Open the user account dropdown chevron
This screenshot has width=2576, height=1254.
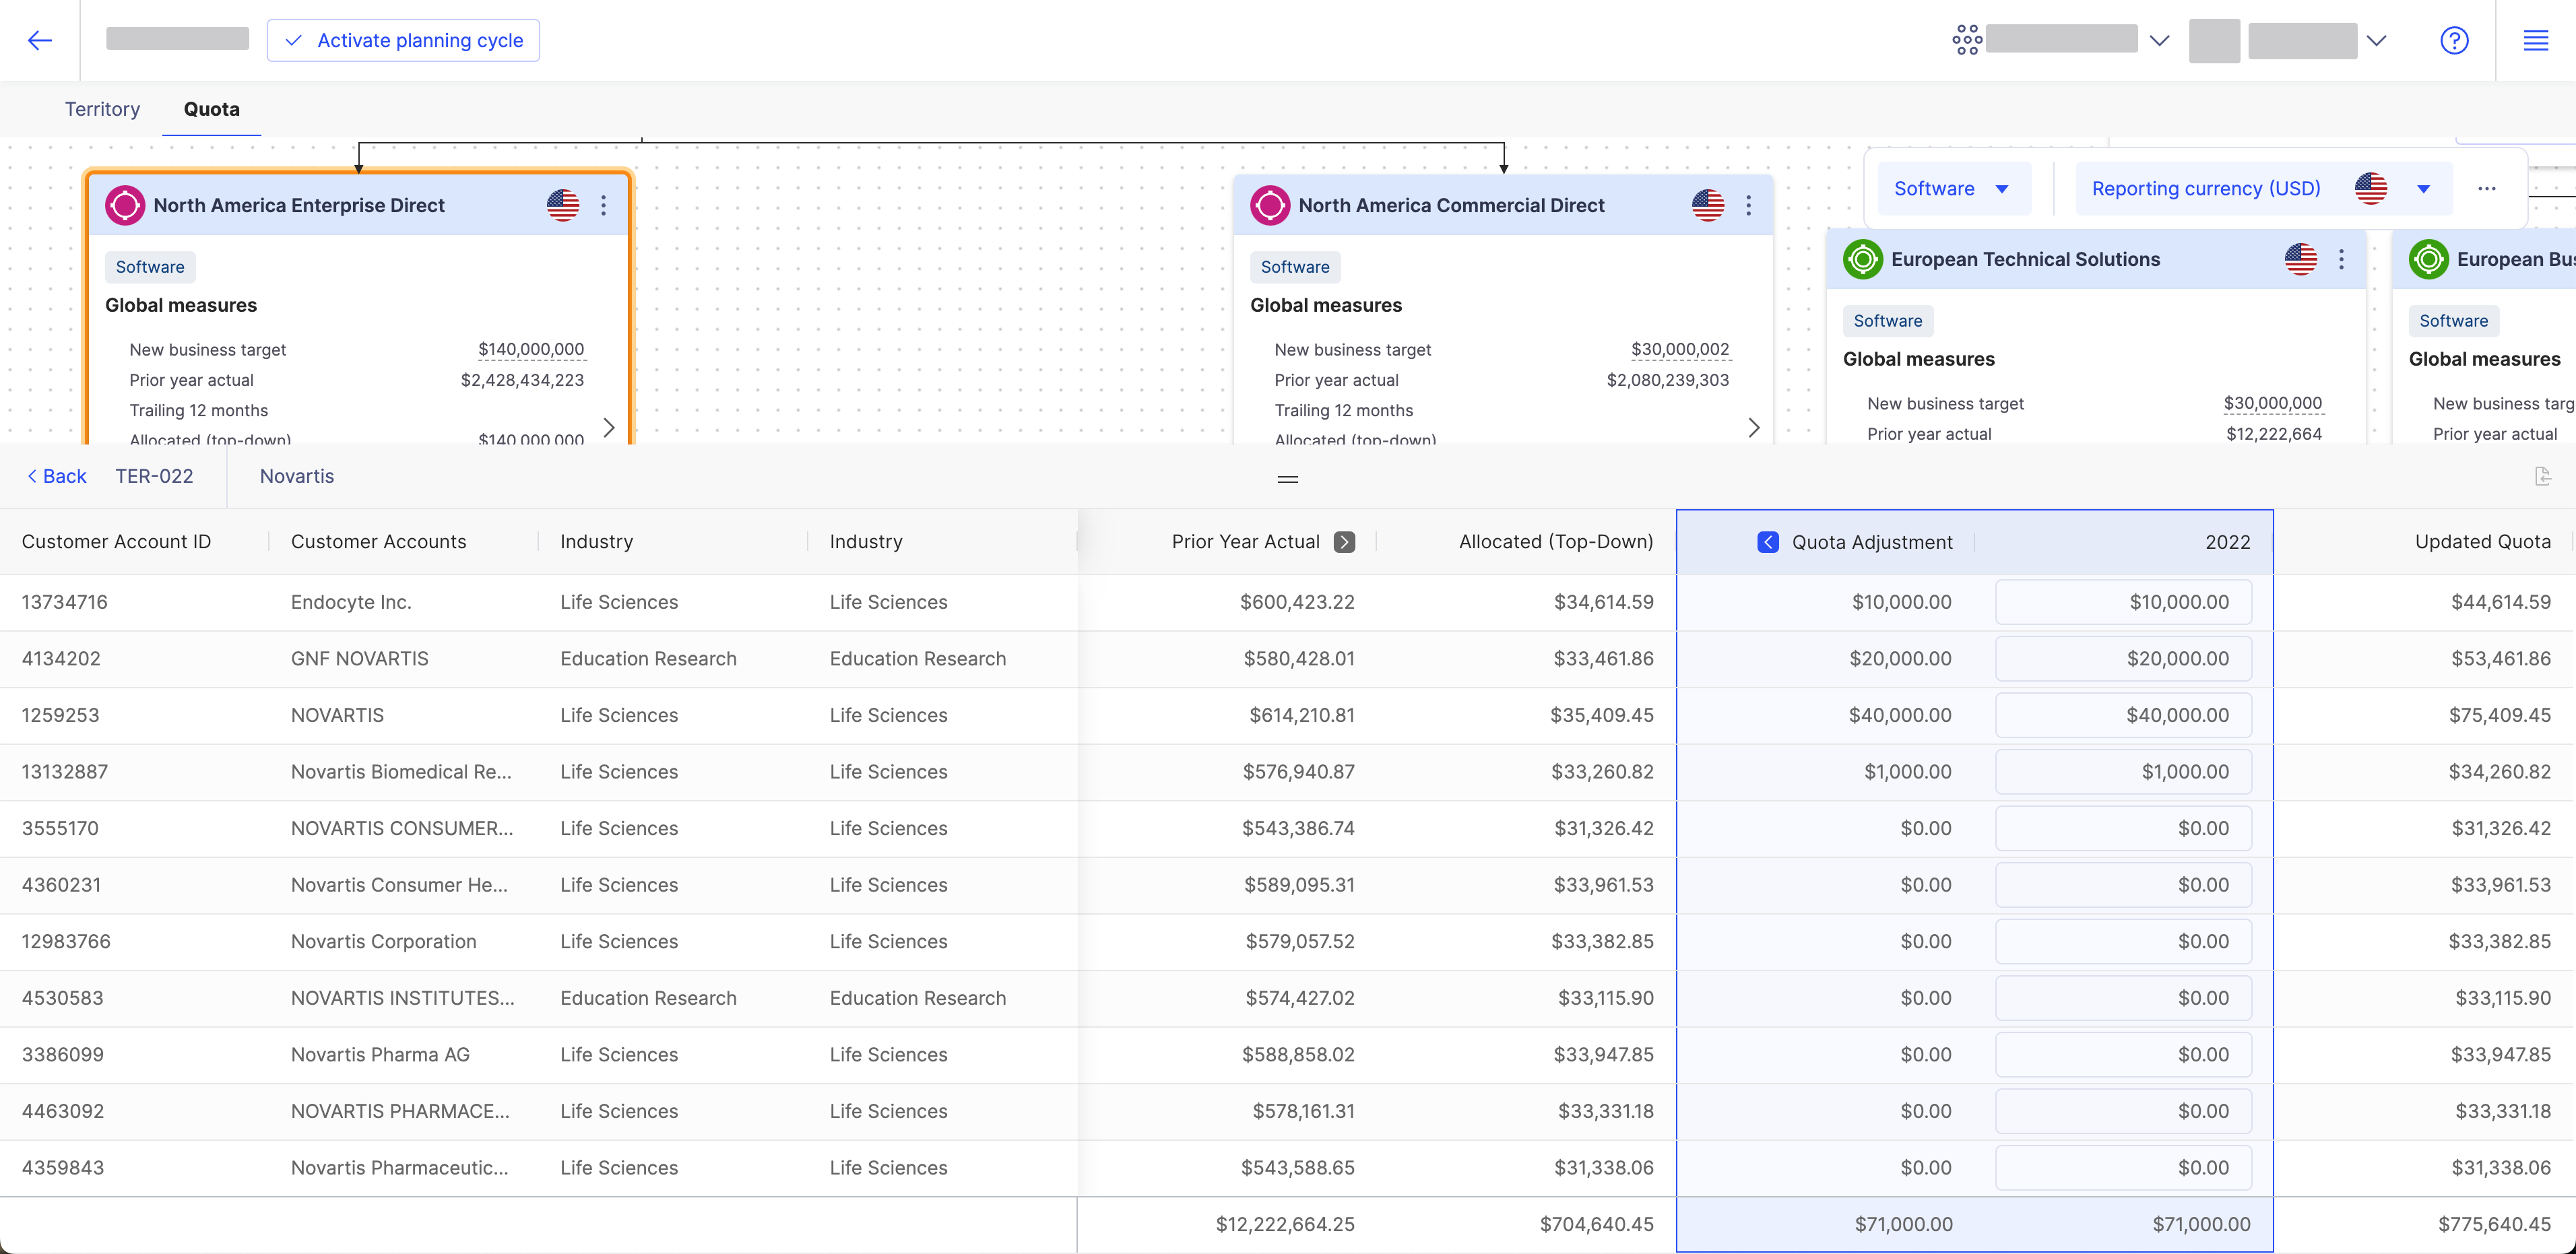[x=2377, y=40]
